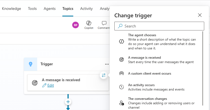
Task: Click the target icon in the trigger card
Action: [35, 83]
